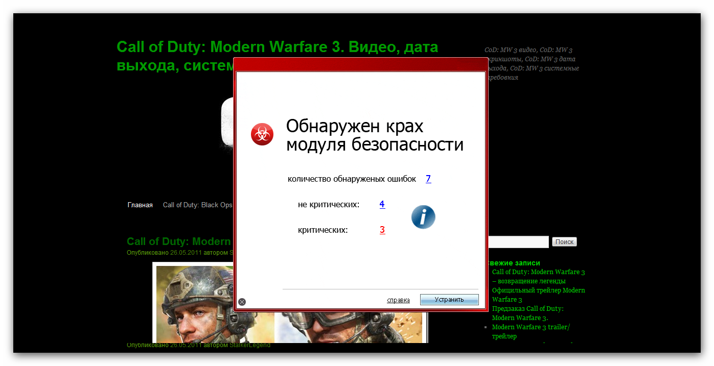This screenshot has width=714, height=366.
Task: Open the site title link "Call of Duty: Modern Warfare 3. Видео, дата"
Action: click(x=278, y=47)
